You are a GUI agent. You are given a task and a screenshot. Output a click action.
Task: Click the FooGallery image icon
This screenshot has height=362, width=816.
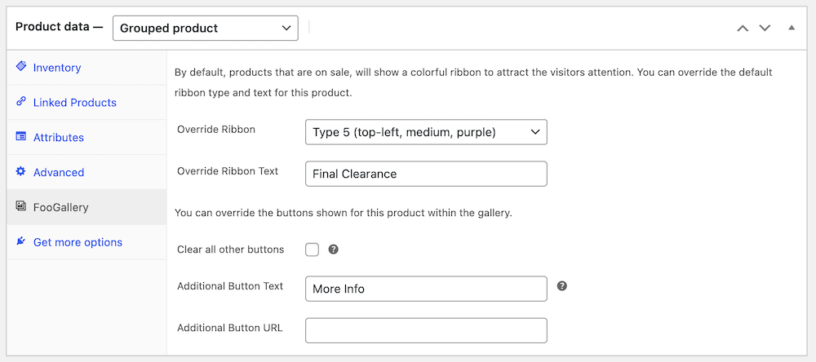tap(21, 206)
